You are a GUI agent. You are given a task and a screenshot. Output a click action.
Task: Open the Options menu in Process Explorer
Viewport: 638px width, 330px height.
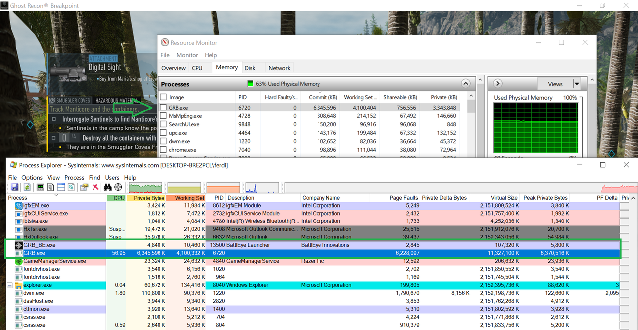(x=32, y=177)
